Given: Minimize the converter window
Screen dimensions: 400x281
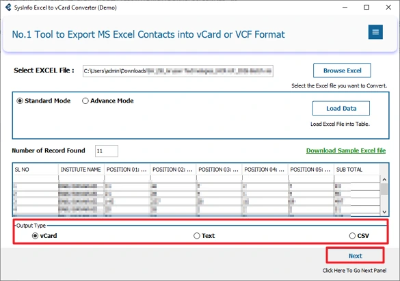Looking at the screenshot, I should [345, 8].
